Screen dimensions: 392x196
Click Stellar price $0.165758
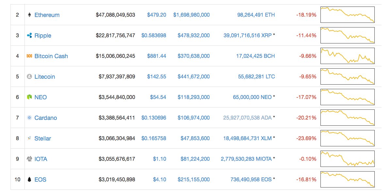click(x=154, y=138)
